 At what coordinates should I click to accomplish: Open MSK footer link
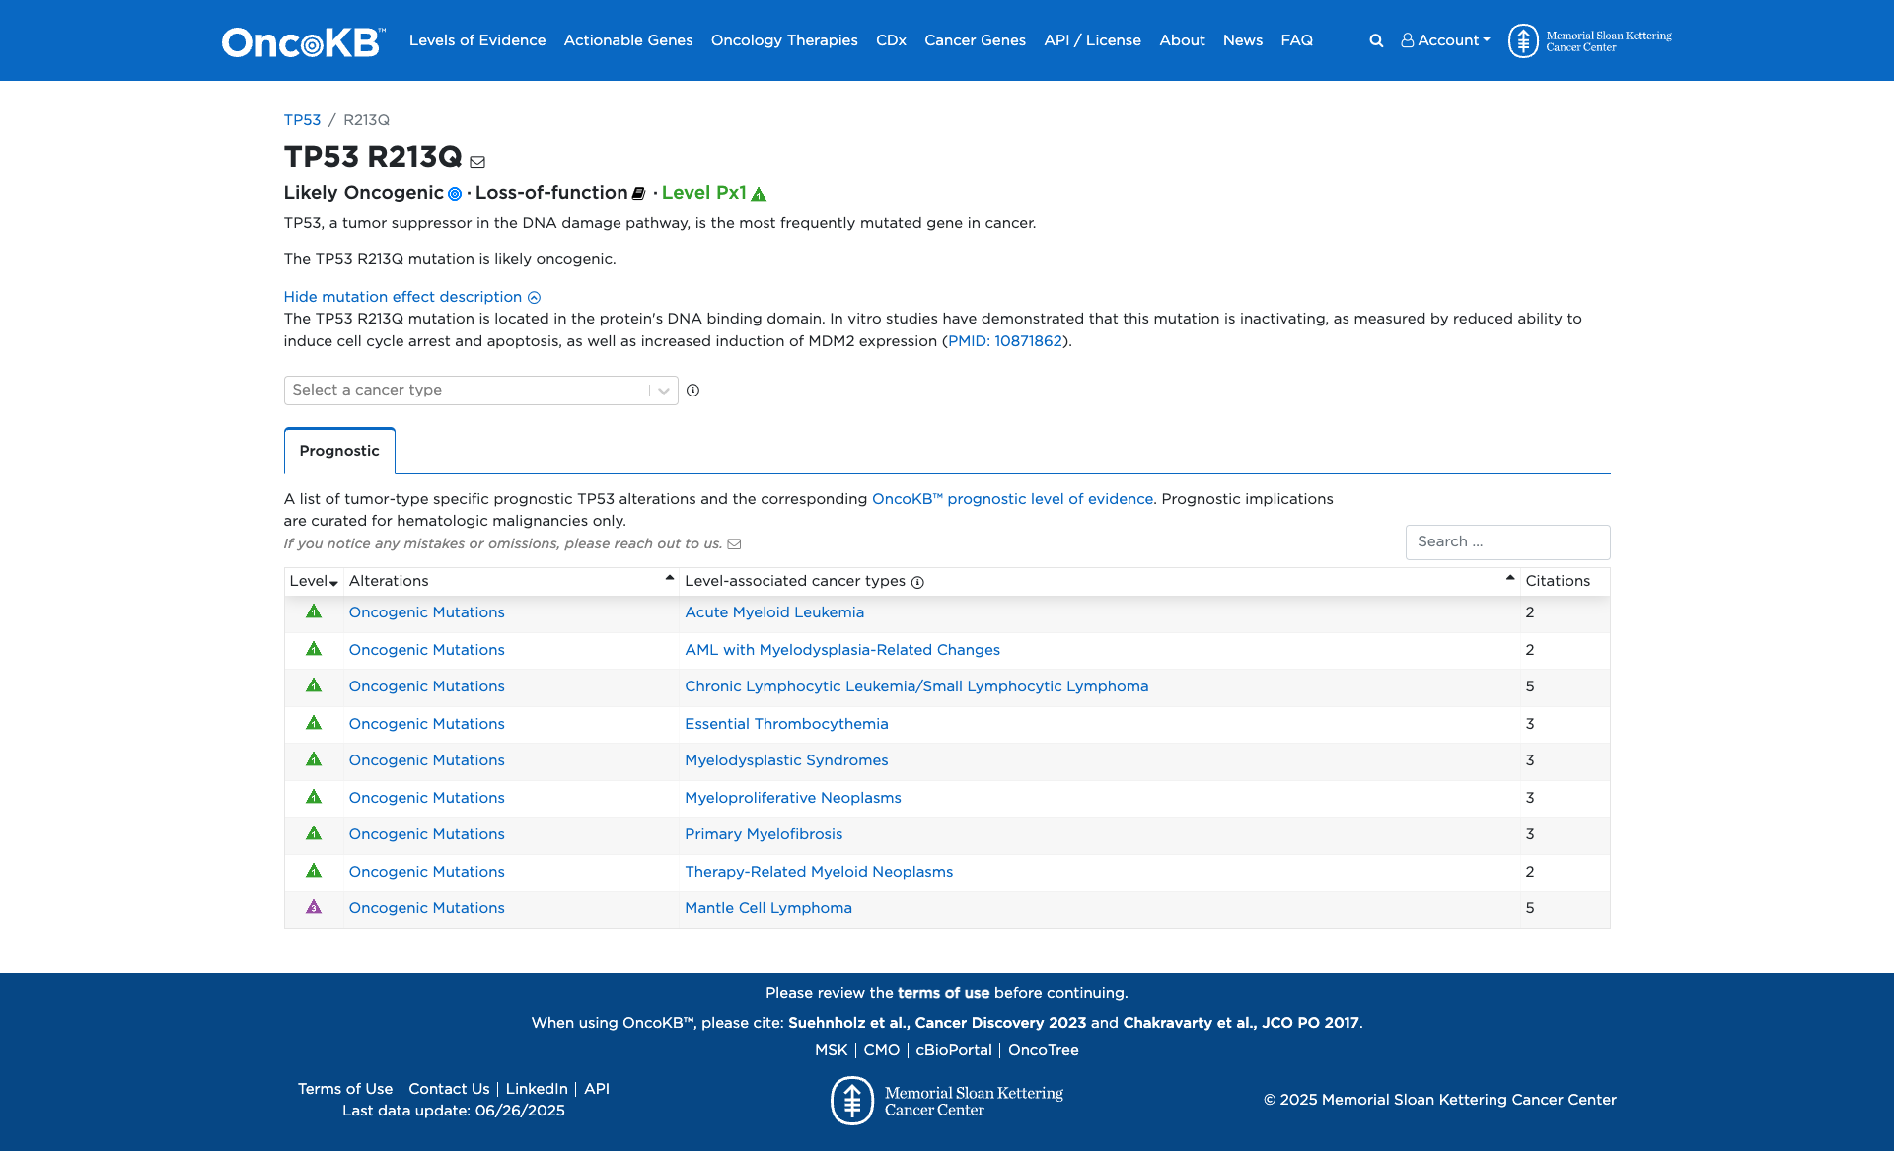[831, 1050]
